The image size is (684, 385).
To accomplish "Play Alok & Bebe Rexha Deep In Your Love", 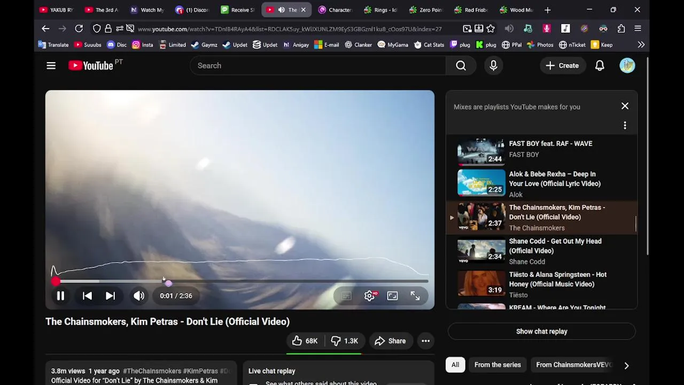I will coord(541,184).
